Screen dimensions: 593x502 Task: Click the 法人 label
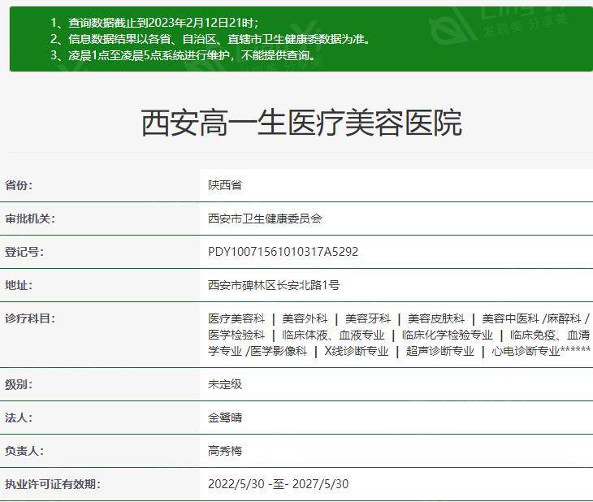click(x=19, y=418)
